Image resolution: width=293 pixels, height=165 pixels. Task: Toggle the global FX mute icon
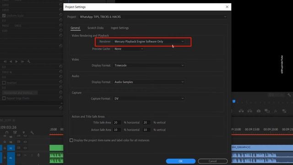pyautogui.click(x=276, y=111)
